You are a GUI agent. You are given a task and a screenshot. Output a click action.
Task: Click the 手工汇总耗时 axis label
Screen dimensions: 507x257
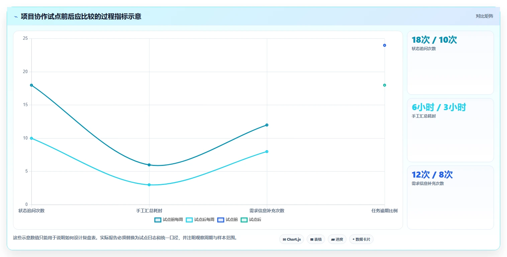coord(149,211)
